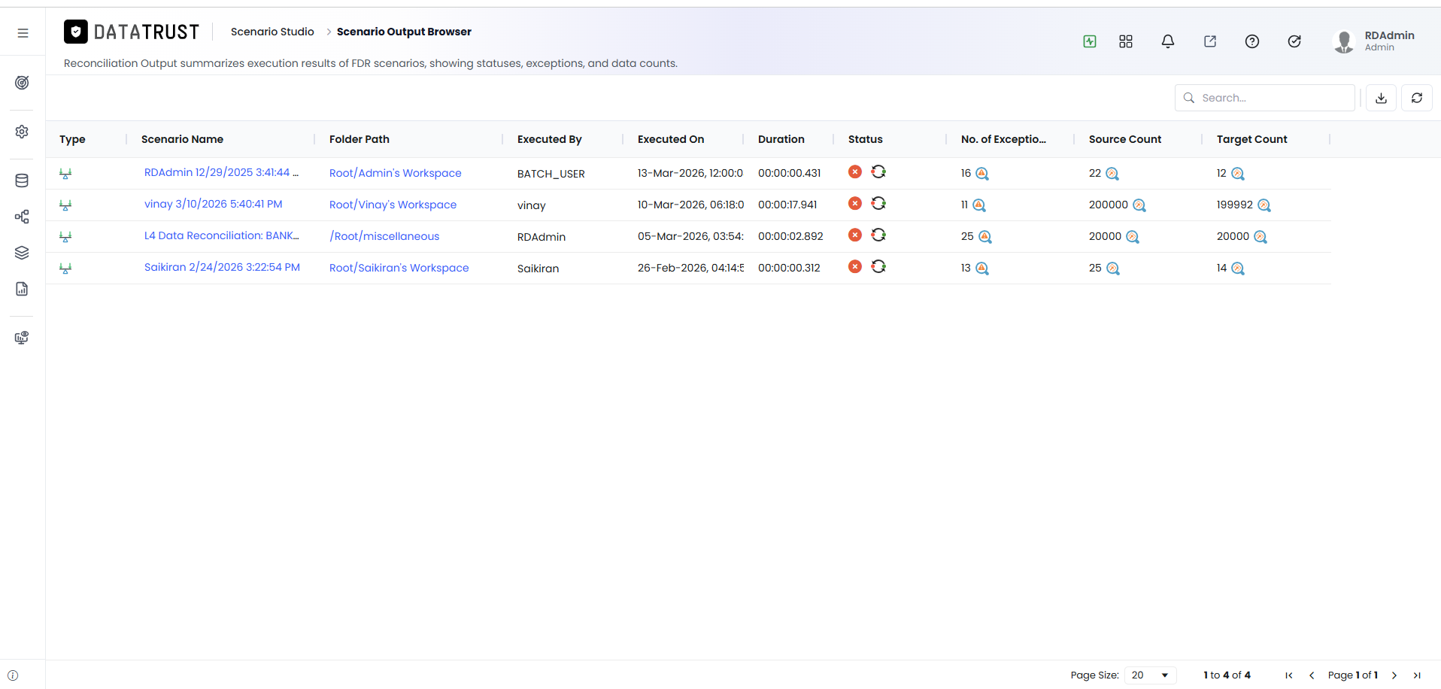Click the Search input field
This screenshot has height=689, width=1441.
click(x=1265, y=98)
